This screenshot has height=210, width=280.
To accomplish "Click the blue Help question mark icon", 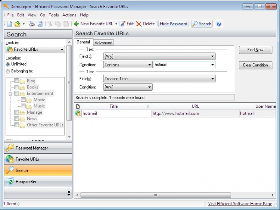I will click(x=219, y=24).
